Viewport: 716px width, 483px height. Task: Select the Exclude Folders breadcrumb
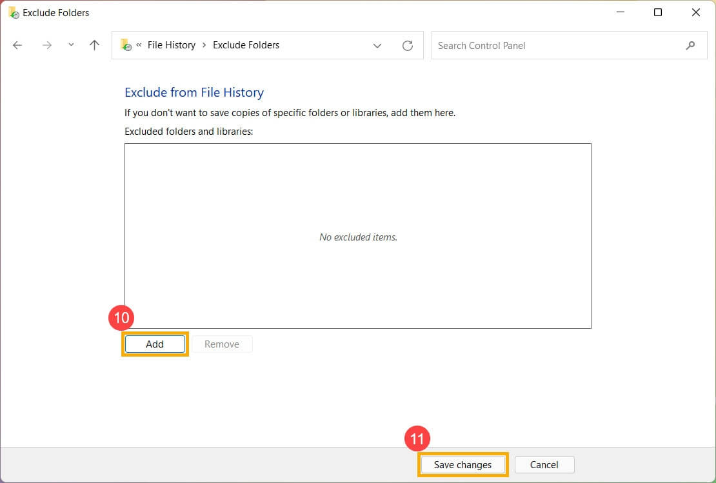click(x=246, y=45)
